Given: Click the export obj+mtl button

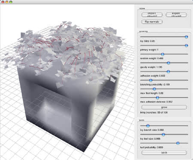Looking at the screenshot, I should 176,15.
